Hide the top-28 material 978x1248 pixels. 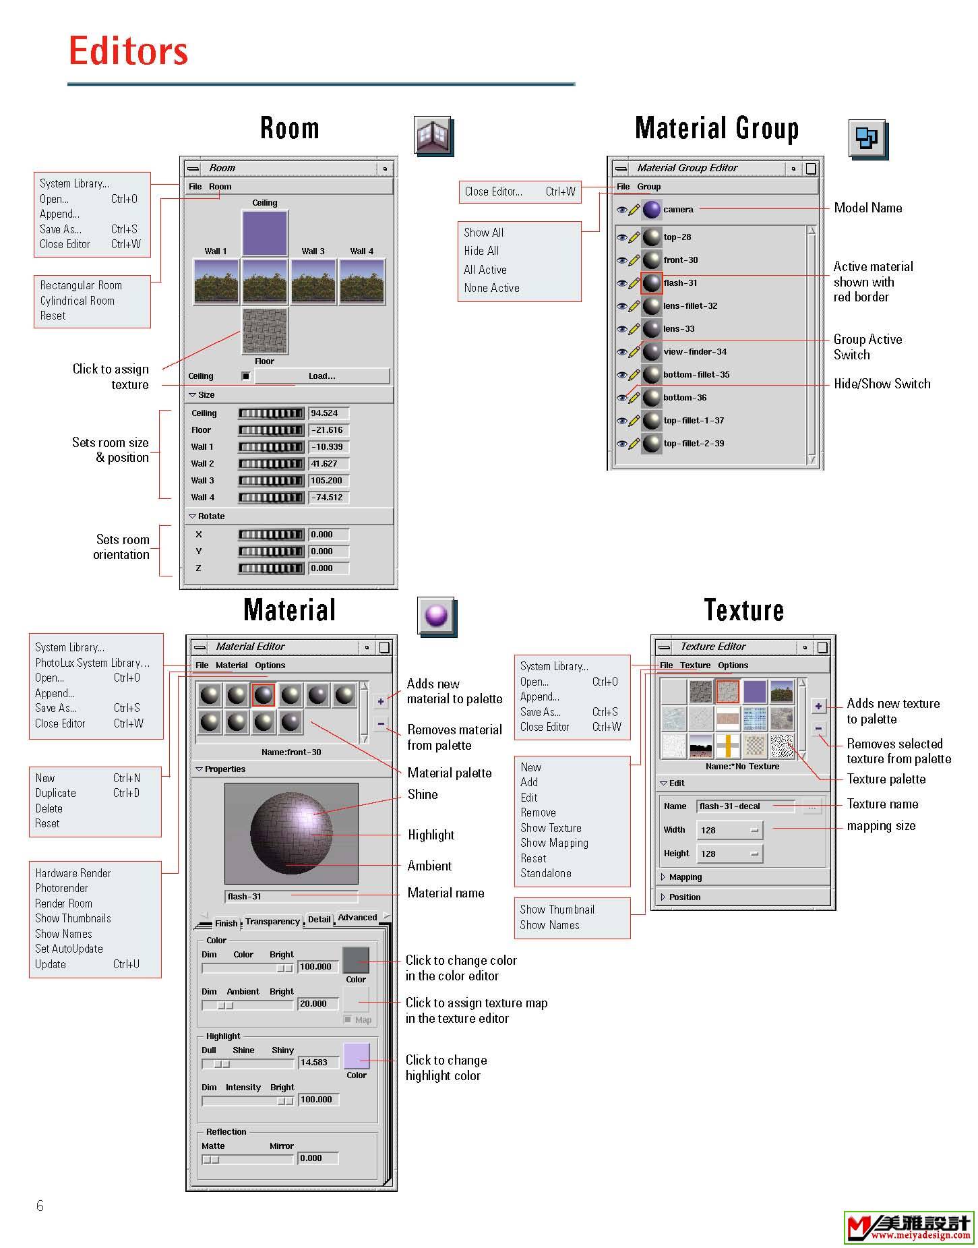point(622,238)
